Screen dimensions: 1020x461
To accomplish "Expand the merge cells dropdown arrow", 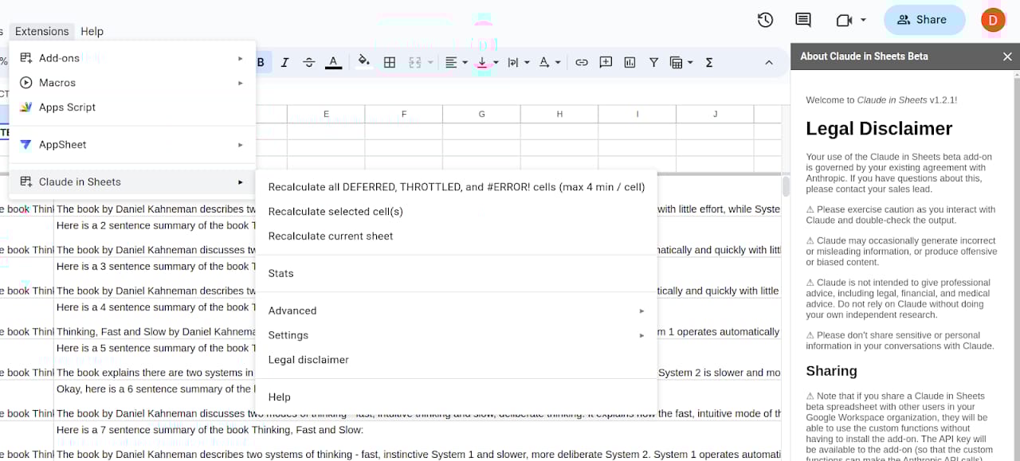I will click(430, 62).
